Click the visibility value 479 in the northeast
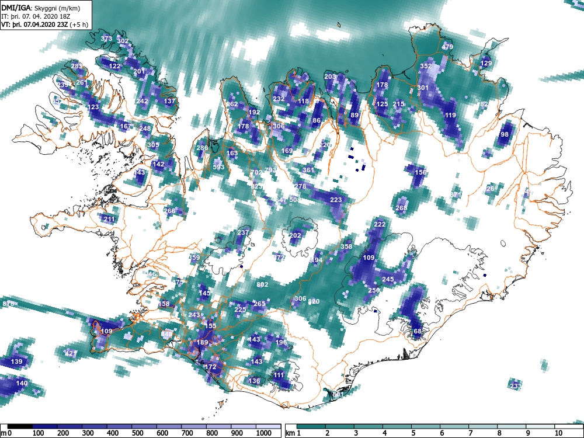The image size is (584, 438). point(447,47)
